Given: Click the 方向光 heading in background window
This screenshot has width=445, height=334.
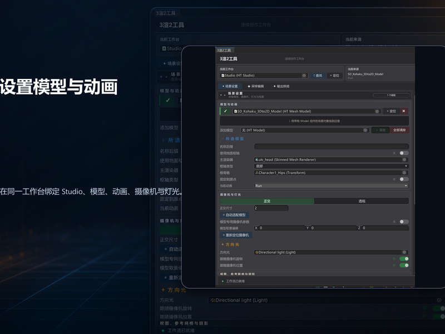Looking at the screenshot, I should click(177, 290).
